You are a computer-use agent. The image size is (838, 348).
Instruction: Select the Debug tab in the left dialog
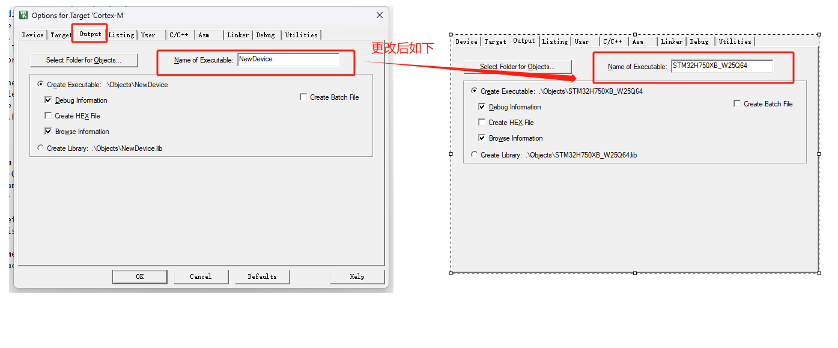(266, 35)
